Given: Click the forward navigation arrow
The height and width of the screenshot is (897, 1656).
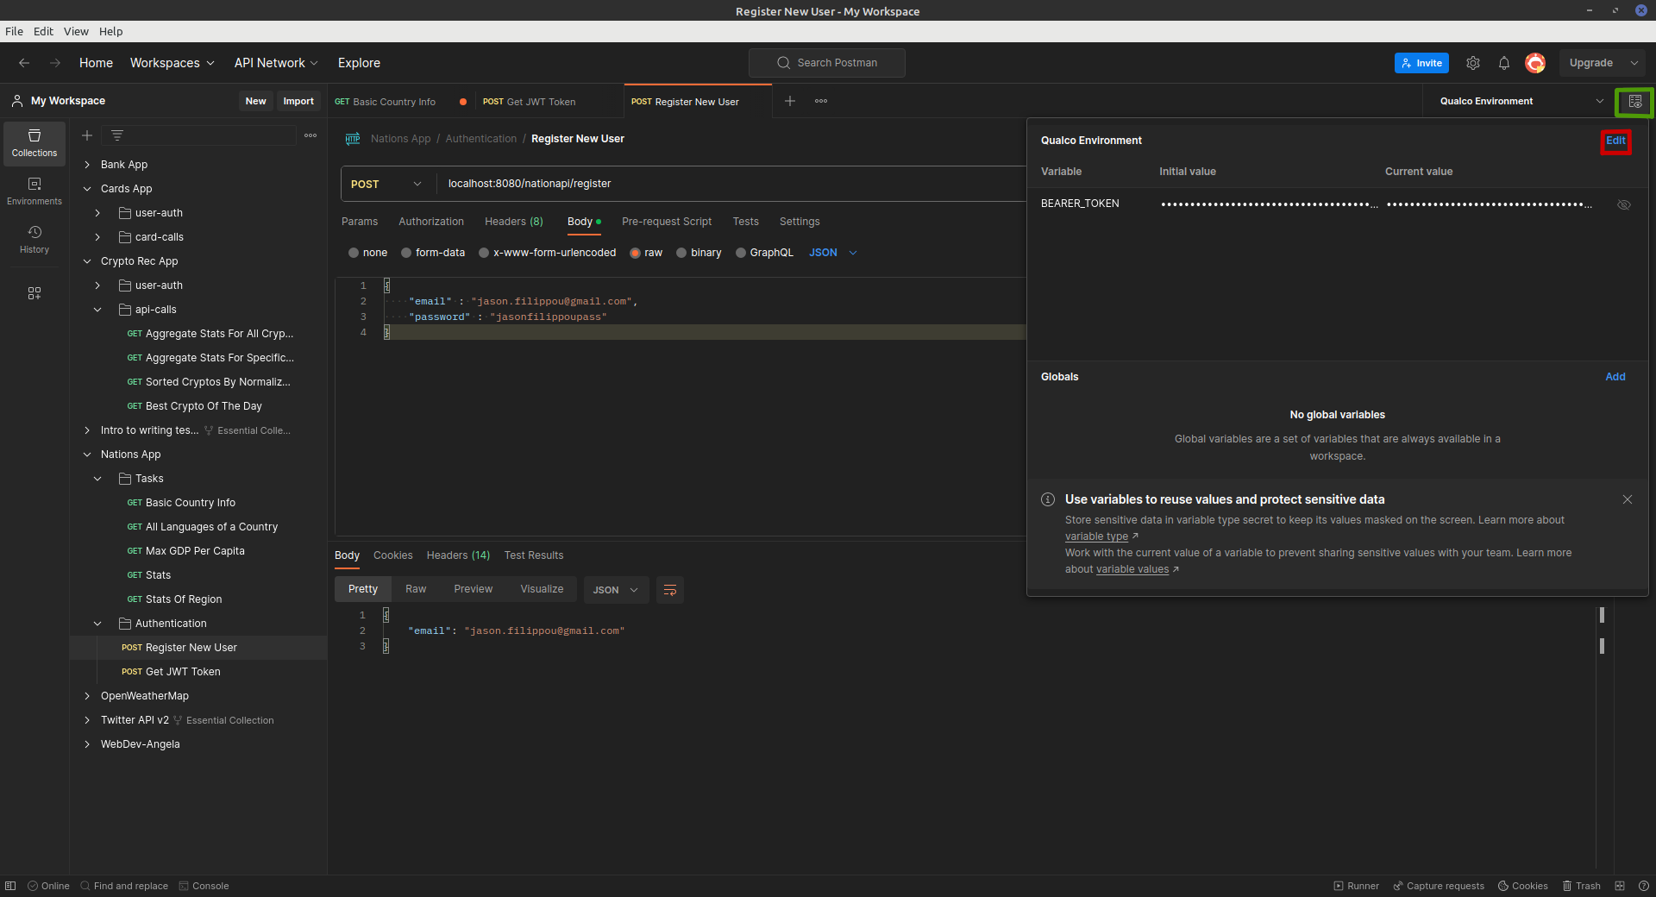Looking at the screenshot, I should click(55, 63).
